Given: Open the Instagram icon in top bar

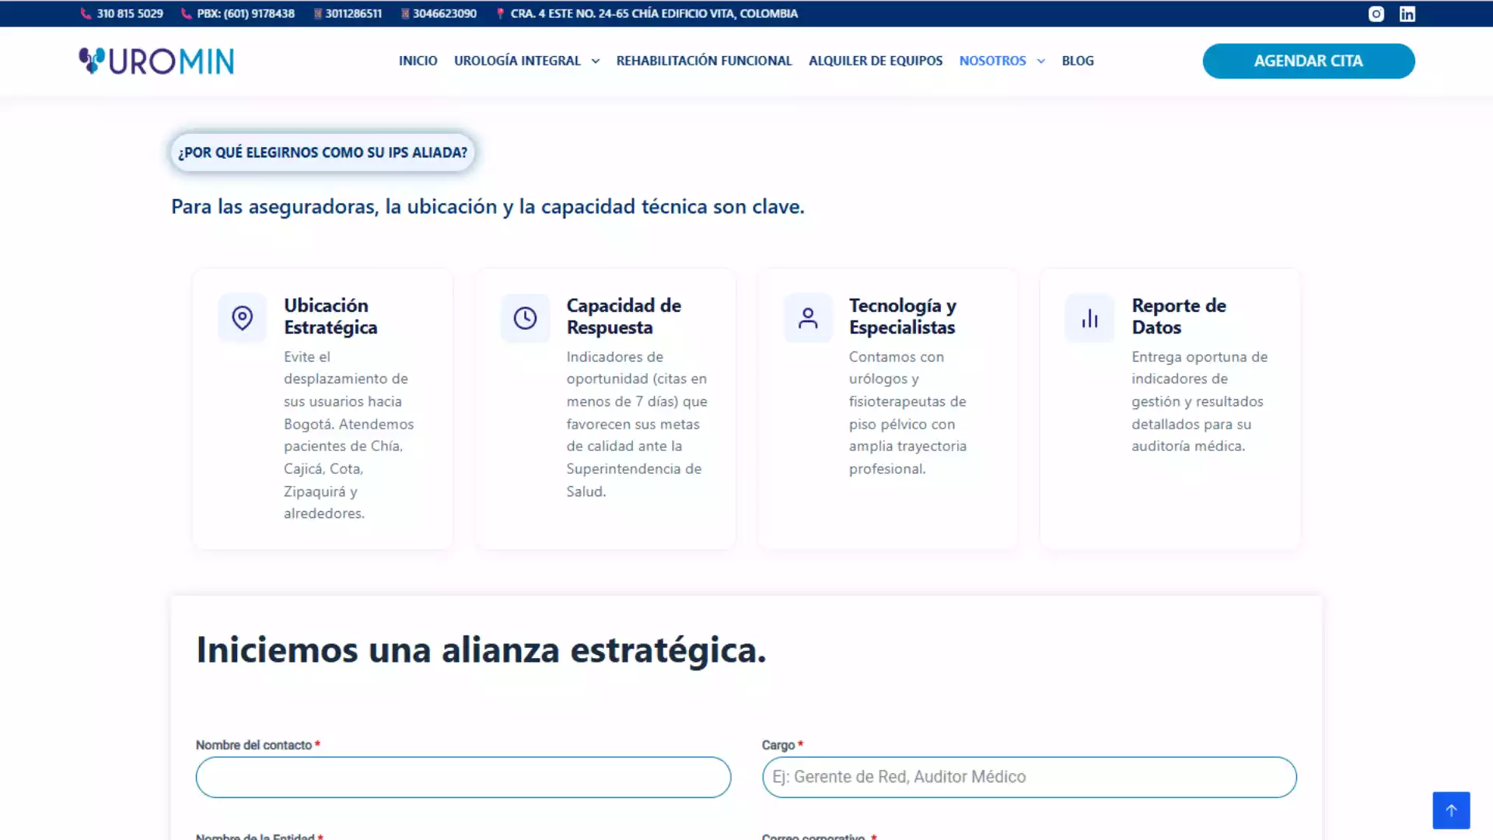Looking at the screenshot, I should point(1376,14).
